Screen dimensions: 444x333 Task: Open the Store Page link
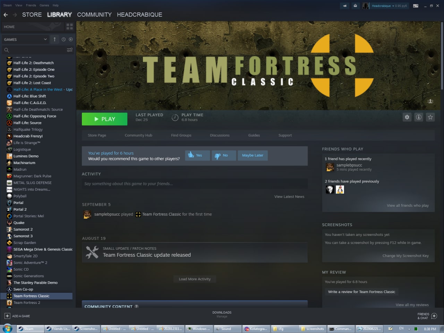[x=97, y=135]
